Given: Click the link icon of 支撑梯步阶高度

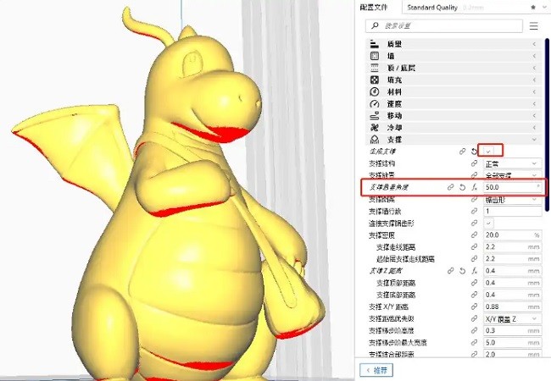Looking at the screenshot, I should click(474, 330).
